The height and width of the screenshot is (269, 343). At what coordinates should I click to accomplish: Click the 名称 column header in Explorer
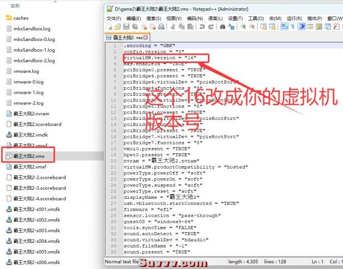pos(15,6)
